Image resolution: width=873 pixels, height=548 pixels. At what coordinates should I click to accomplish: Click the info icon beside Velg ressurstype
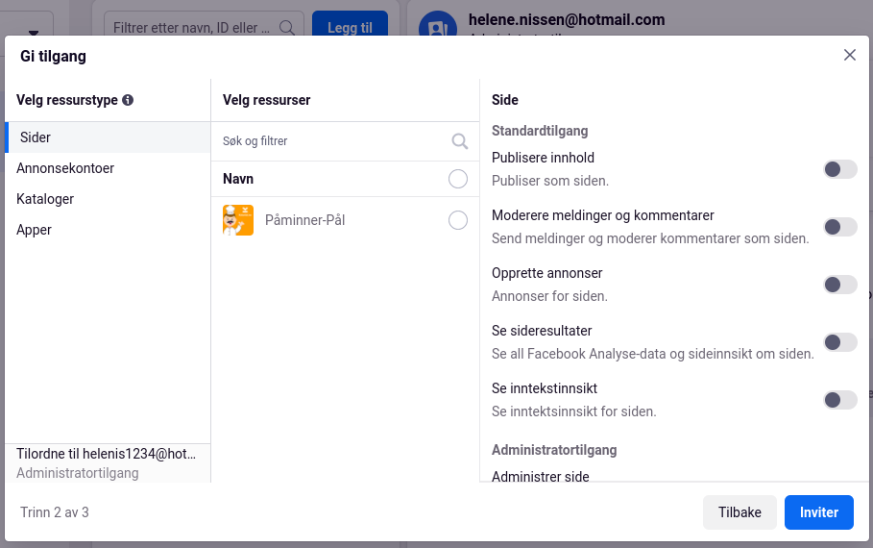pyautogui.click(x=128, y=100)
